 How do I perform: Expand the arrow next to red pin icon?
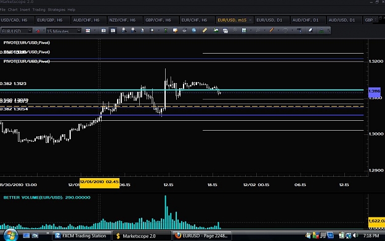pos(44,31)
